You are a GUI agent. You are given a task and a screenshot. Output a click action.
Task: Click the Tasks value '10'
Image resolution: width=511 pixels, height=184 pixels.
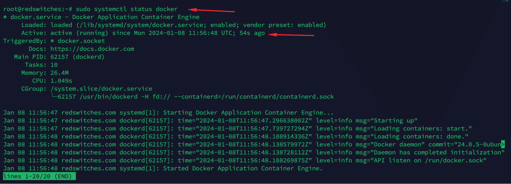click(54, 65)
